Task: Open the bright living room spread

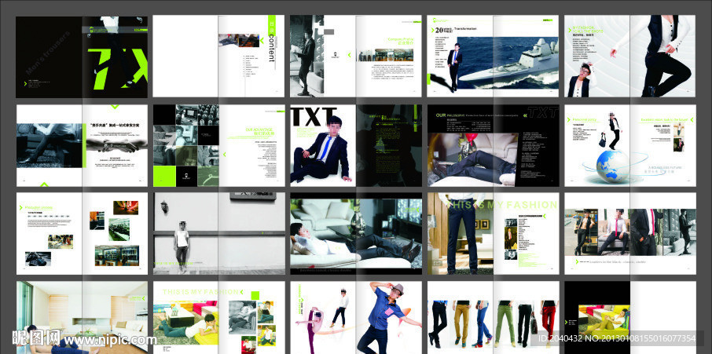Action: 82,317
